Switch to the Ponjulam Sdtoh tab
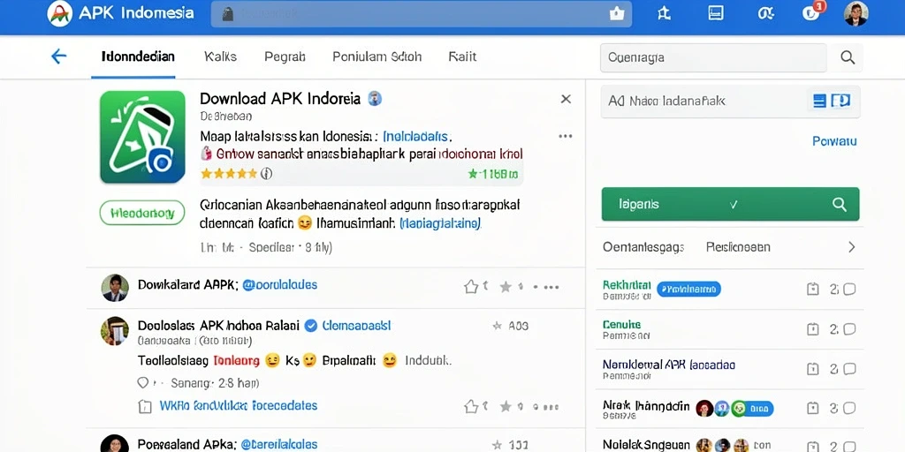This screenshot has width=905, height=452. coord(376,56)
